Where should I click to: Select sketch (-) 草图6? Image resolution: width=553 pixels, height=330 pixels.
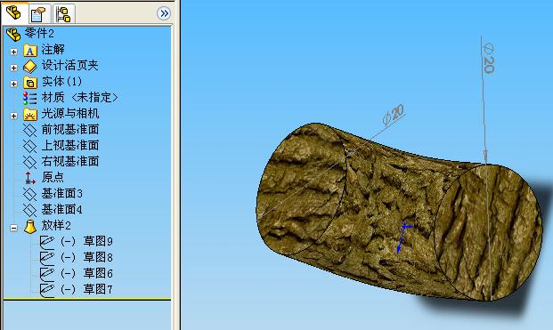pos(86,273)
